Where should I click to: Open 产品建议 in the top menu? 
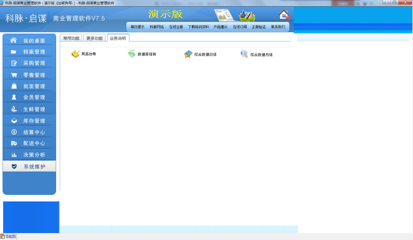[x=220, y=27]
